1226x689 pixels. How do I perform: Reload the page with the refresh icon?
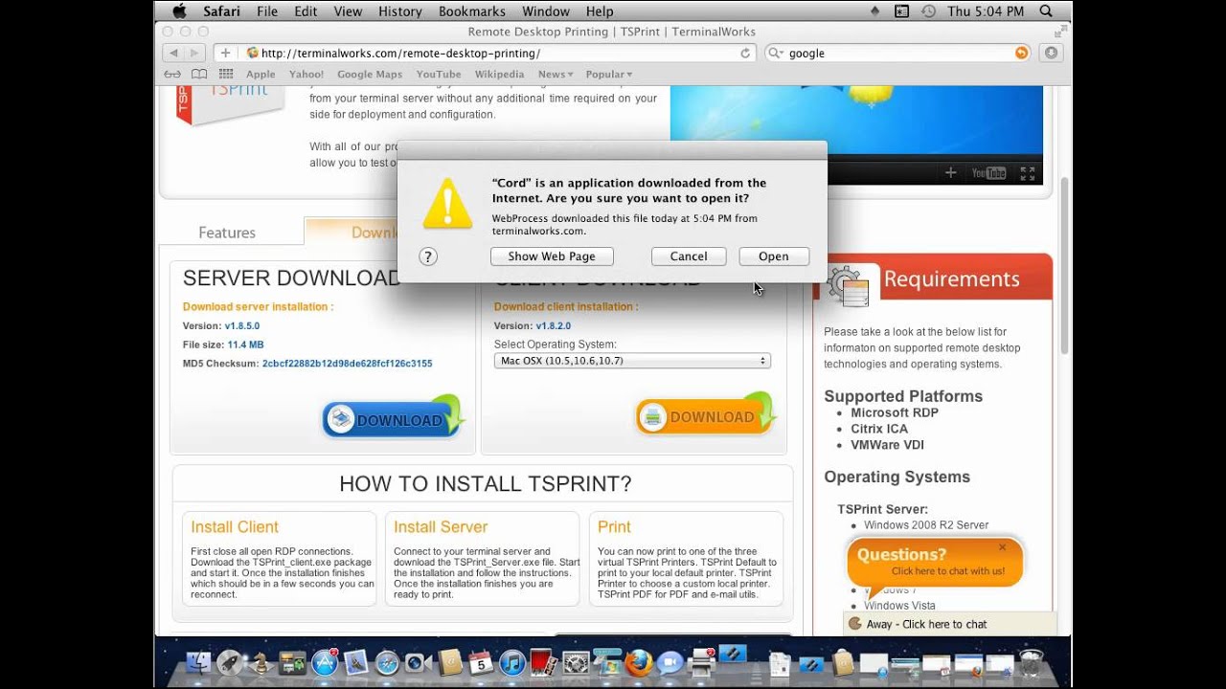click(x=745, y=54)
